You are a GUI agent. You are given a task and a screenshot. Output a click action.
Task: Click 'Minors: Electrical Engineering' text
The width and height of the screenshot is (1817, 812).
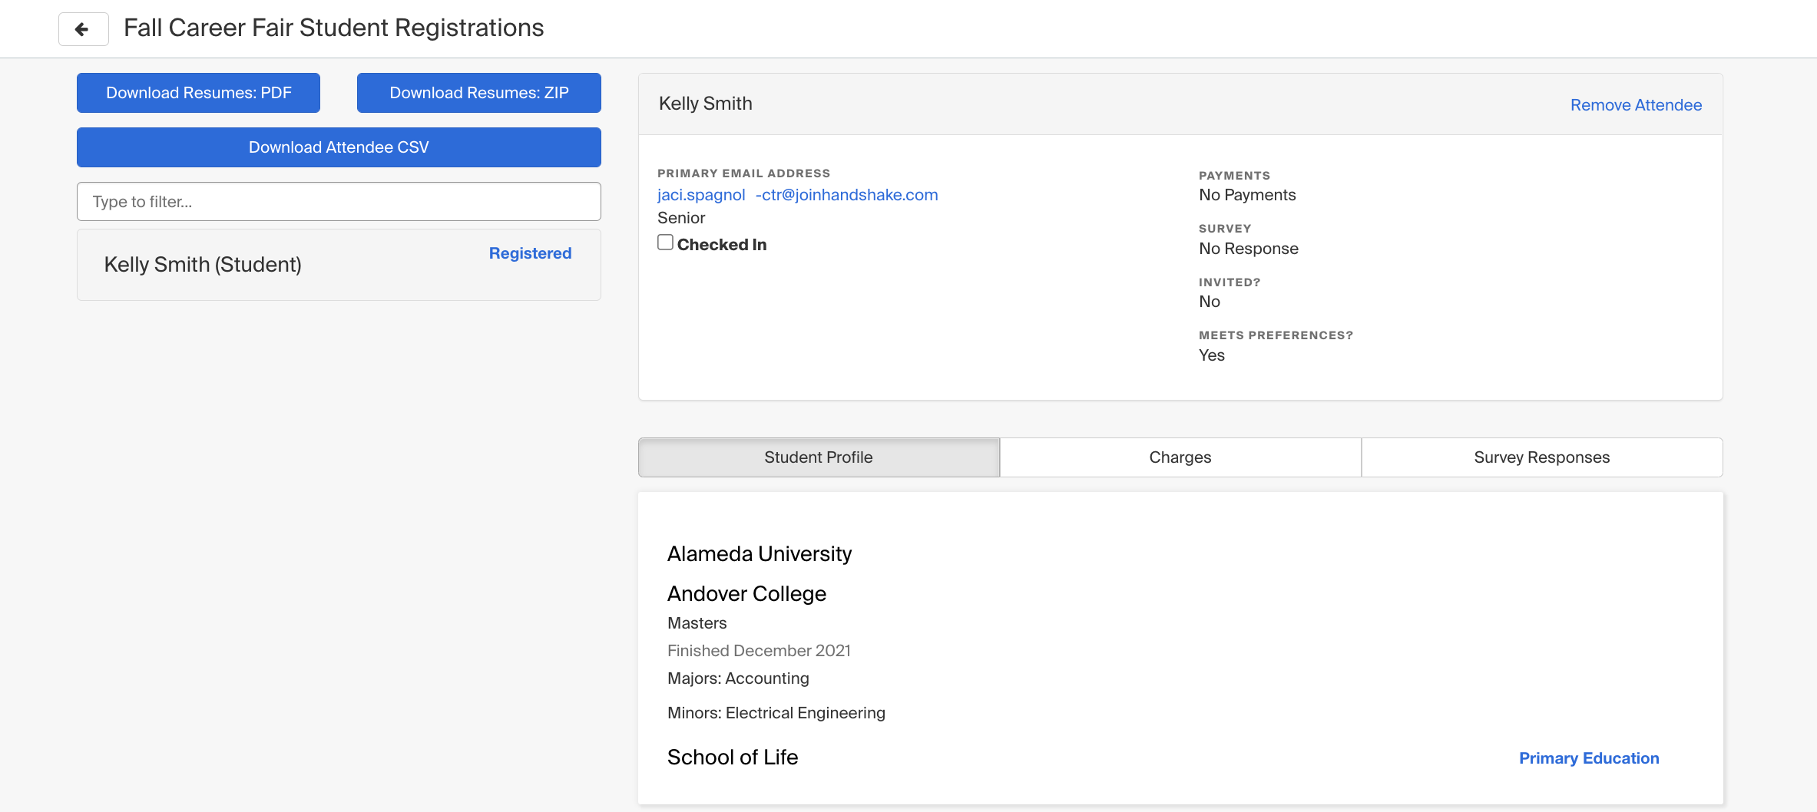776,713
